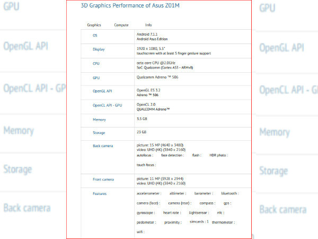This screenshot has height=239, width=318.
Task: Click the 'QUALCOMM Adreno™' text under OpenCL
Action: point(153,109)
